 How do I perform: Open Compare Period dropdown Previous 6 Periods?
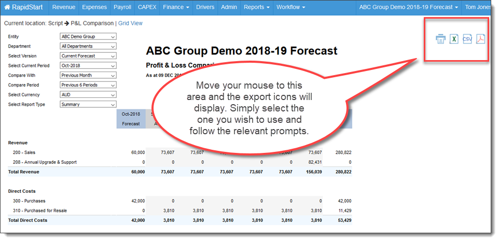88,85
